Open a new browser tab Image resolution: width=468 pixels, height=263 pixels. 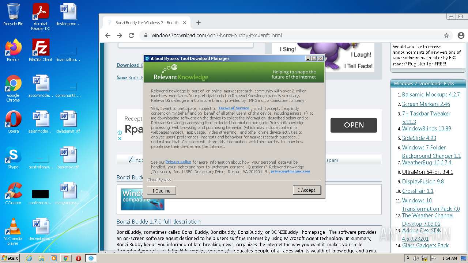coord(199,23)
